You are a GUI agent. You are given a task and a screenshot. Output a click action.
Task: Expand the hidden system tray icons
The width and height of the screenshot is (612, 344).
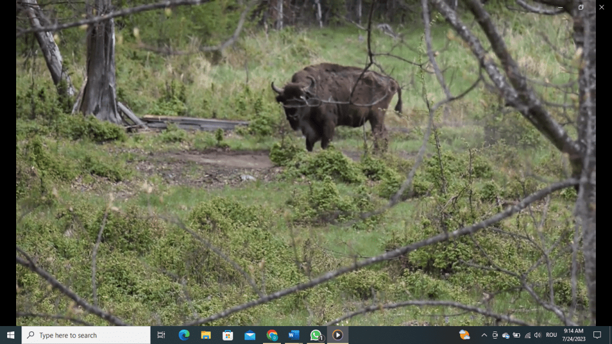(484, 335)
